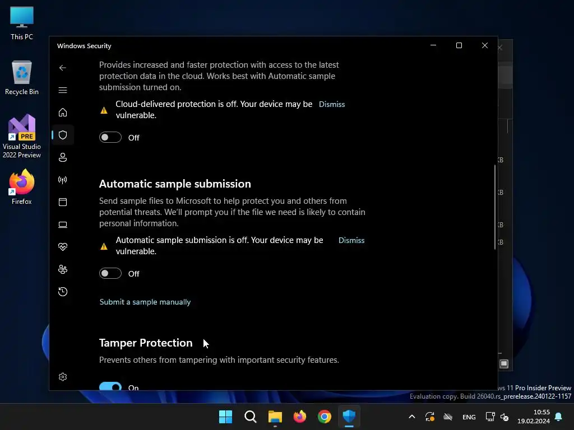This screenshot has height=430, width=574.
Task: Click Submit a sample manually link
Action: tap(145, 302)
